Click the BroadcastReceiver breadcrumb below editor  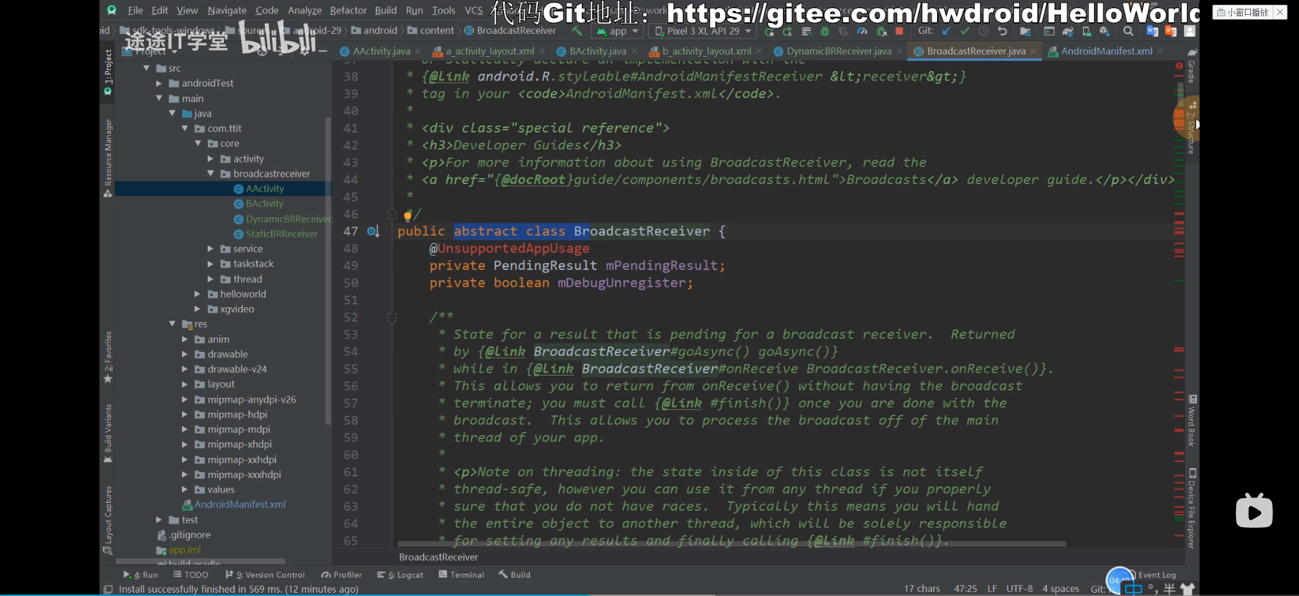pos(438,557)
